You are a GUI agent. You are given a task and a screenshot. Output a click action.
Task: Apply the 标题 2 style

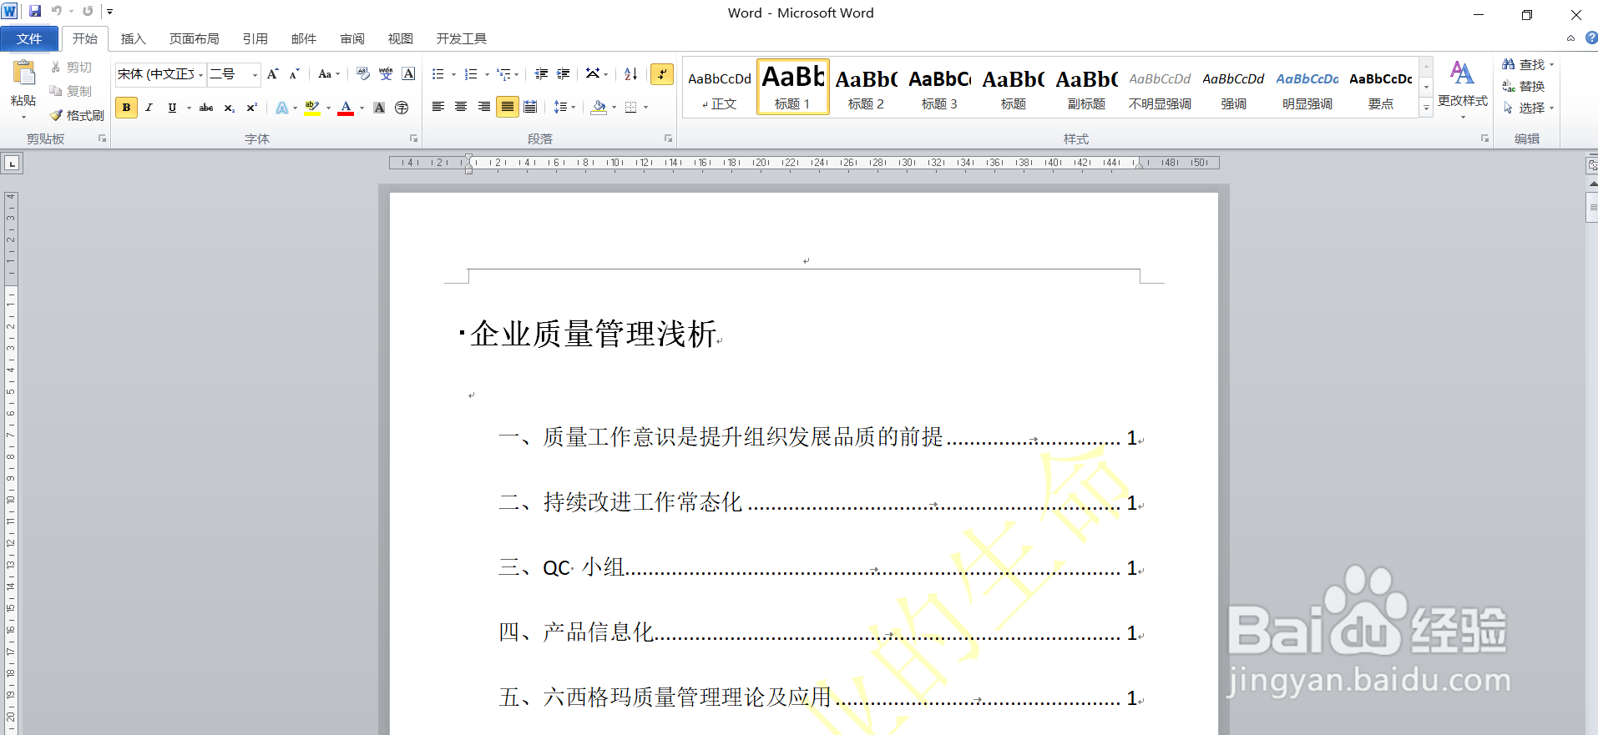866,87
